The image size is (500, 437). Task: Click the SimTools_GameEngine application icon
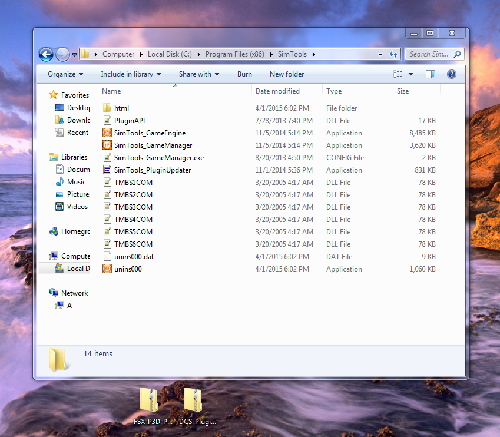coord(107,133)
